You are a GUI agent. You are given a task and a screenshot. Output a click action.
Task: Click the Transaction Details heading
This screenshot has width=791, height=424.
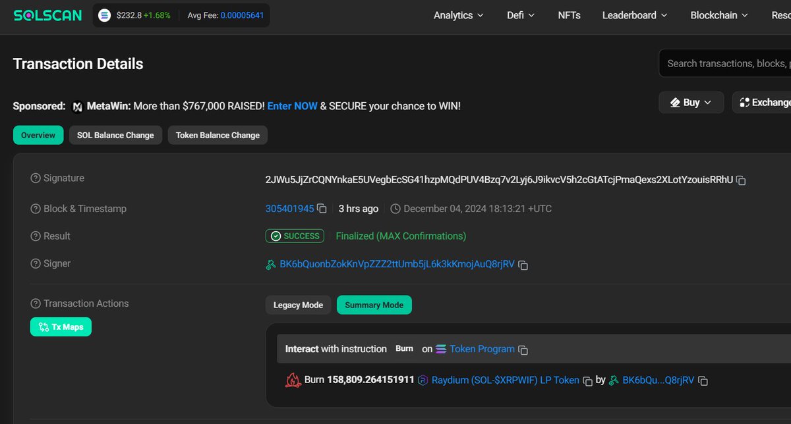click(x=78, y=64)
